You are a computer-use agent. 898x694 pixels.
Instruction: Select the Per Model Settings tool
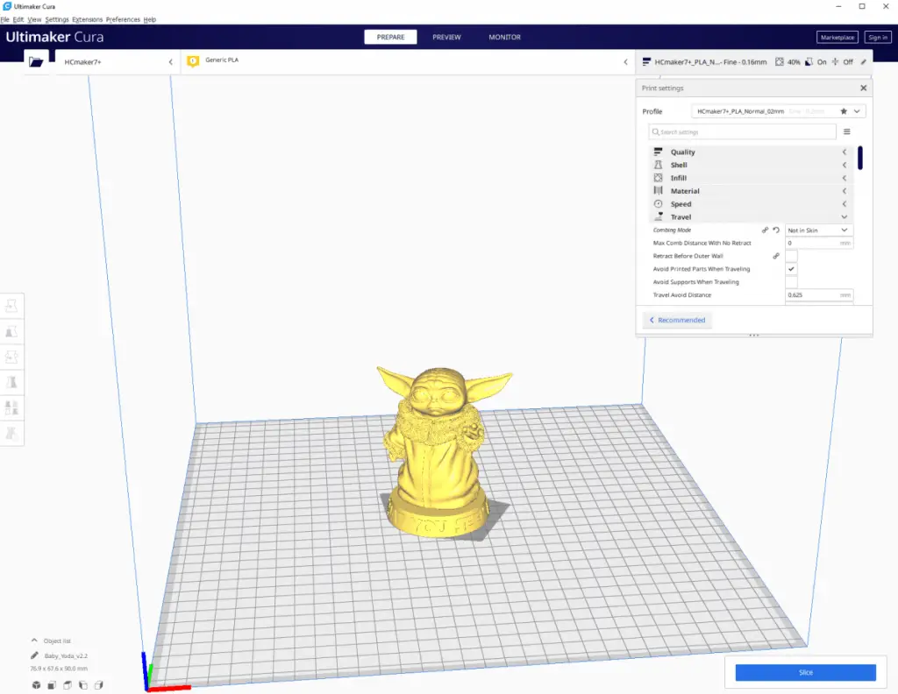(11, 408)
